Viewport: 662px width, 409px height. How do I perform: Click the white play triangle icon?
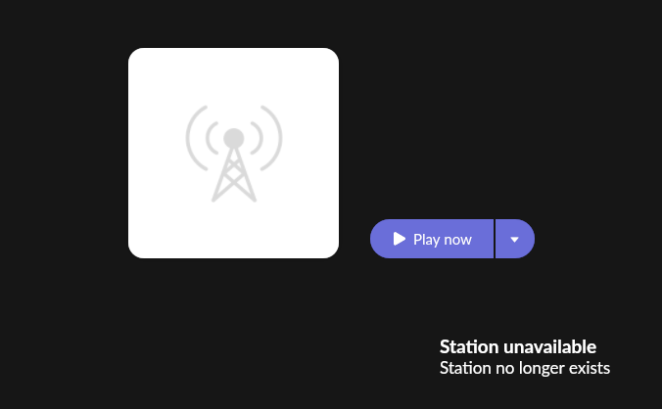click(399, 239)
